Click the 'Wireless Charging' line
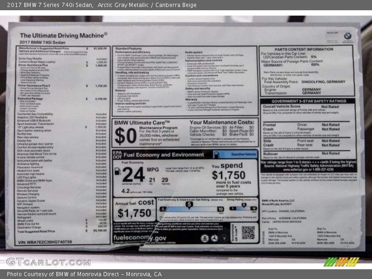 click(28, 194)
